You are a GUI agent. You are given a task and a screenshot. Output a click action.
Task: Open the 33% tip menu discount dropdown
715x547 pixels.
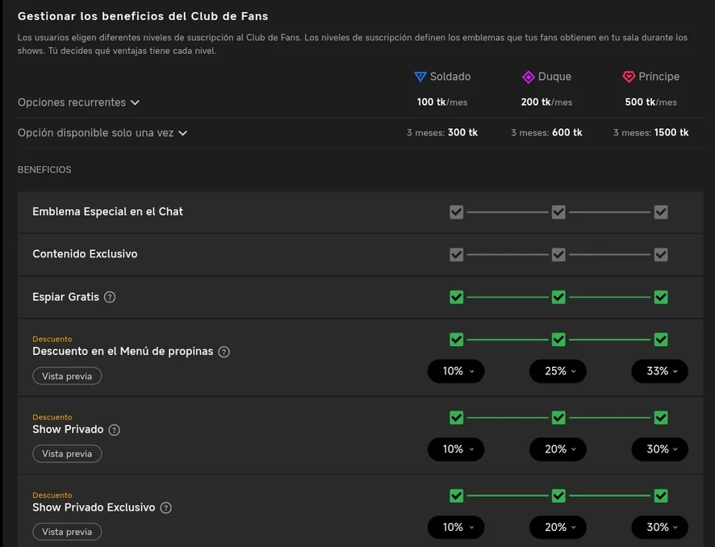point(660,371)
